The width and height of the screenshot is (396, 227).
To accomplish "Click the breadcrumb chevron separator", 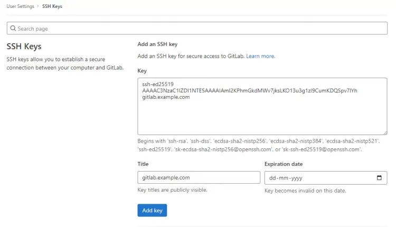I will pos(38,6).
